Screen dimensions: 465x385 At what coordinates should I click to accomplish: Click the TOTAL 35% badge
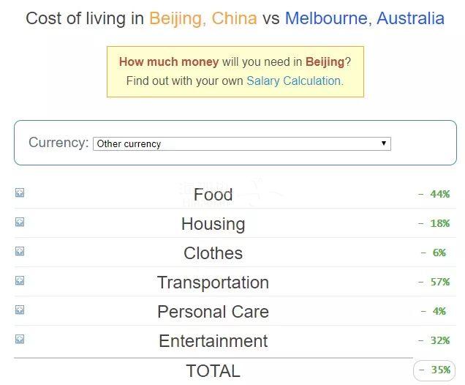pos(434,370)
